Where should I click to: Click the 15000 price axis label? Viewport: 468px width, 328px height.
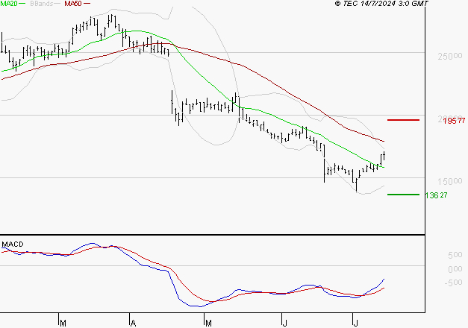pos(450,181)
